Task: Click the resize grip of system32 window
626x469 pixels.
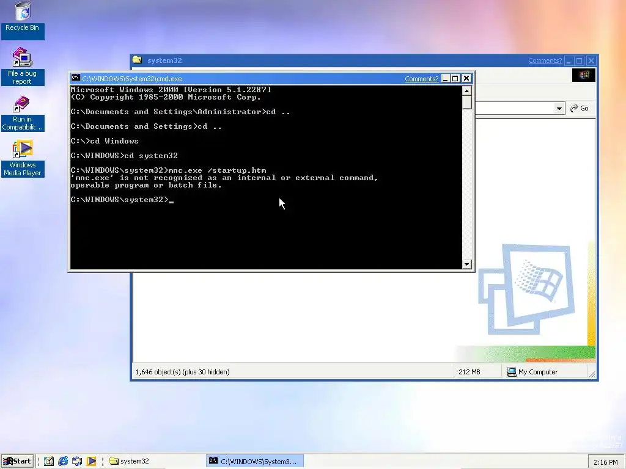Action: (x=592, y=374)
